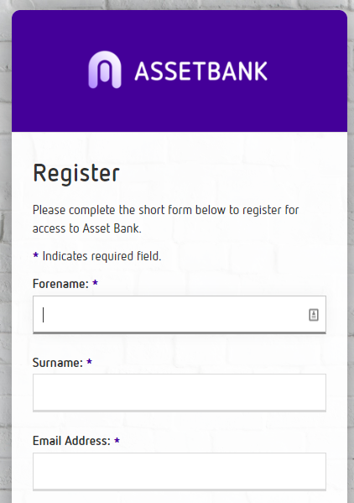Click the ASSETBANK wordmark in the header

coord(200,71)
